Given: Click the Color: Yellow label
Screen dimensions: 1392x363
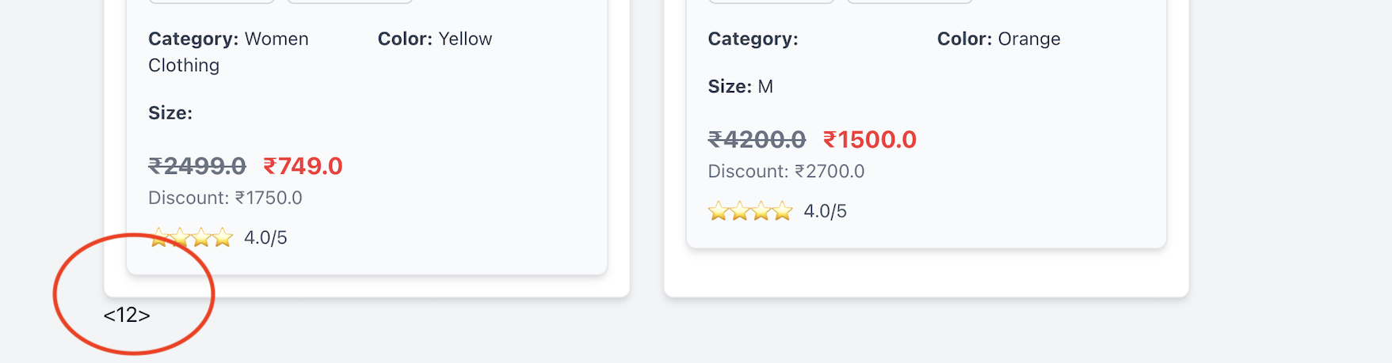Looking at the screenshot, I should pyautogui.click(x=434, y=39).
